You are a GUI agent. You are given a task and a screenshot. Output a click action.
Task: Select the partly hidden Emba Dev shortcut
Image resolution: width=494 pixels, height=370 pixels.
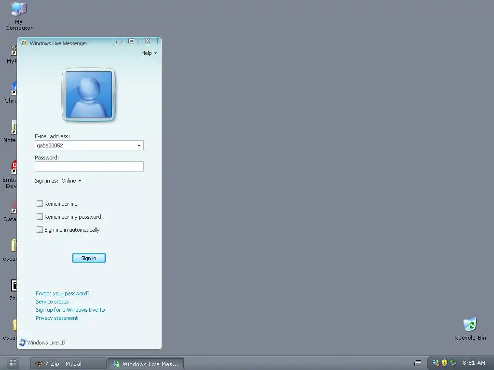click(10, 174)
